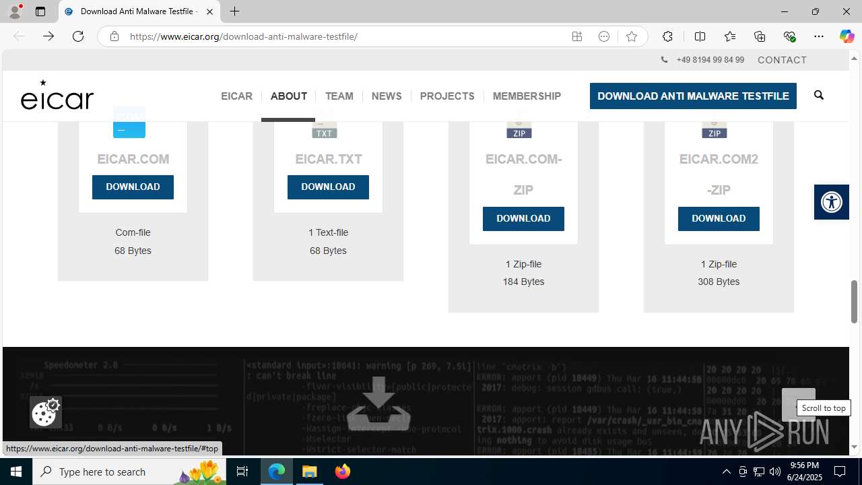Open the browser Extensions menu

pyautogui.click(x=667, y=36)
